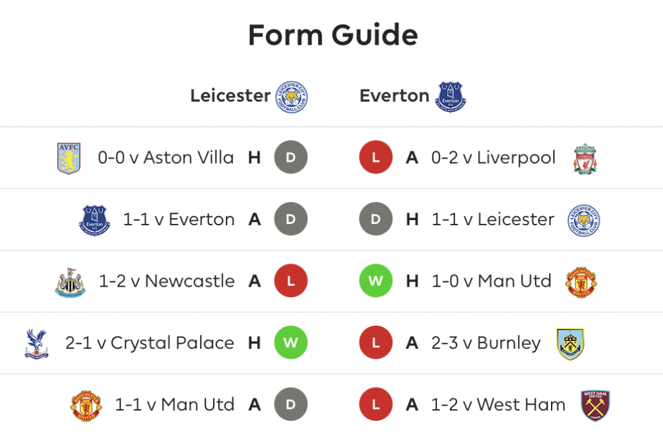This screenshot has width=663, height=435.
Task: Click green W badge beside Man Utd 1-0
Action: coord(376,281)
